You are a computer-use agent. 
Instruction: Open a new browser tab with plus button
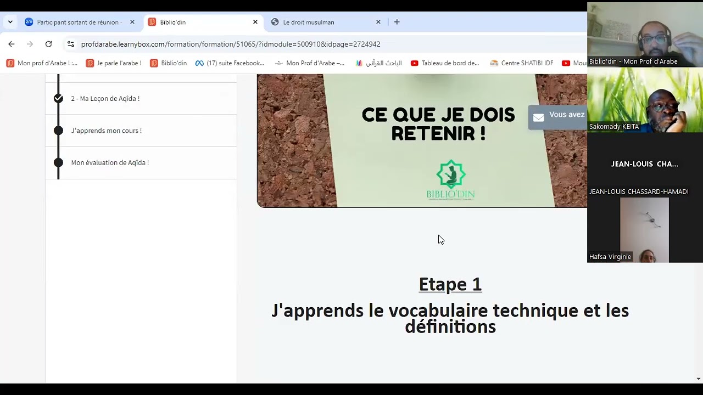(397, 22)
